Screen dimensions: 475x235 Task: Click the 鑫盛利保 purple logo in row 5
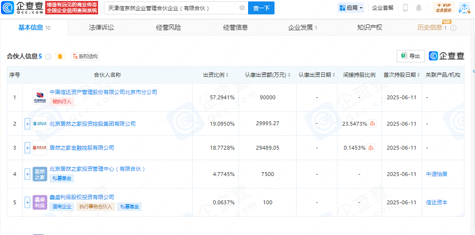(x=40, y=202)
